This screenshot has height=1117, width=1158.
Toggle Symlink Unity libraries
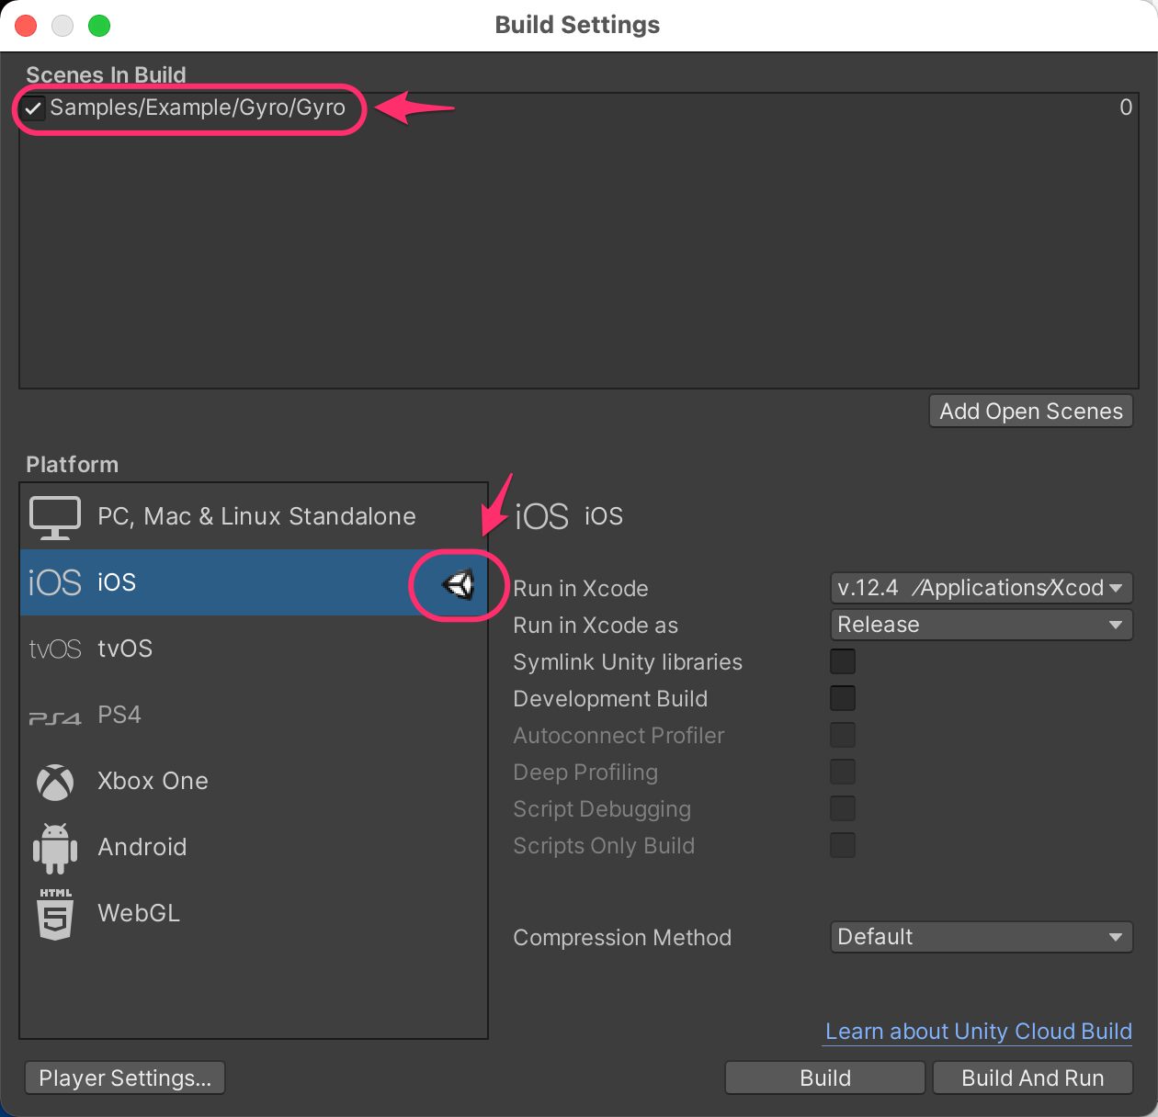coord(842,661)
